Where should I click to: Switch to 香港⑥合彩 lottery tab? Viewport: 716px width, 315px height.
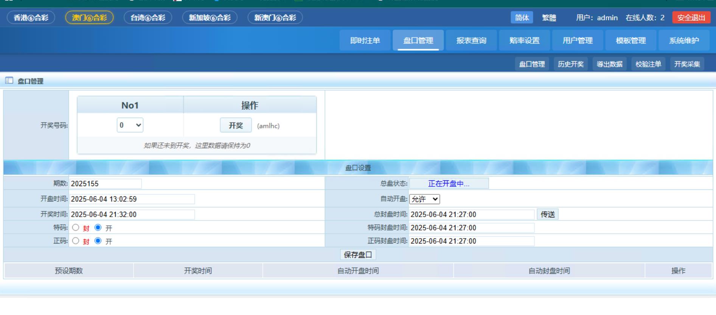(31, 18)
